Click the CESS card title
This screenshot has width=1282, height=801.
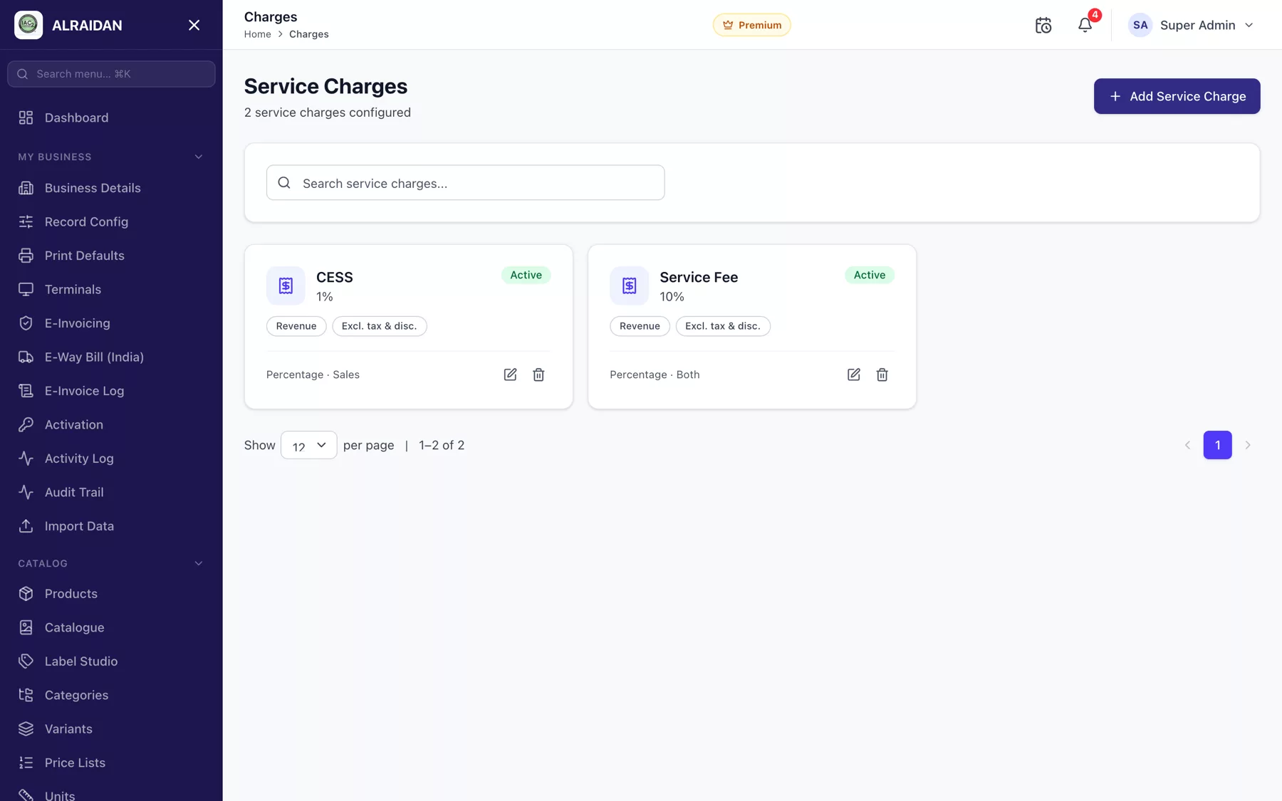pos(334,277)
